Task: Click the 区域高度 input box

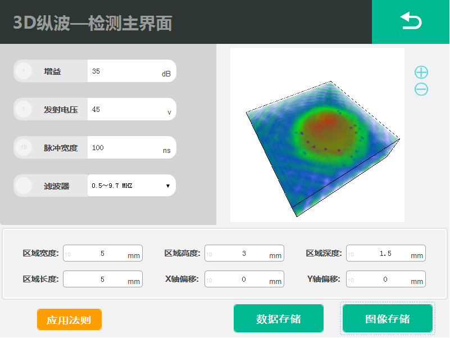Action: (x=244, y=254)
